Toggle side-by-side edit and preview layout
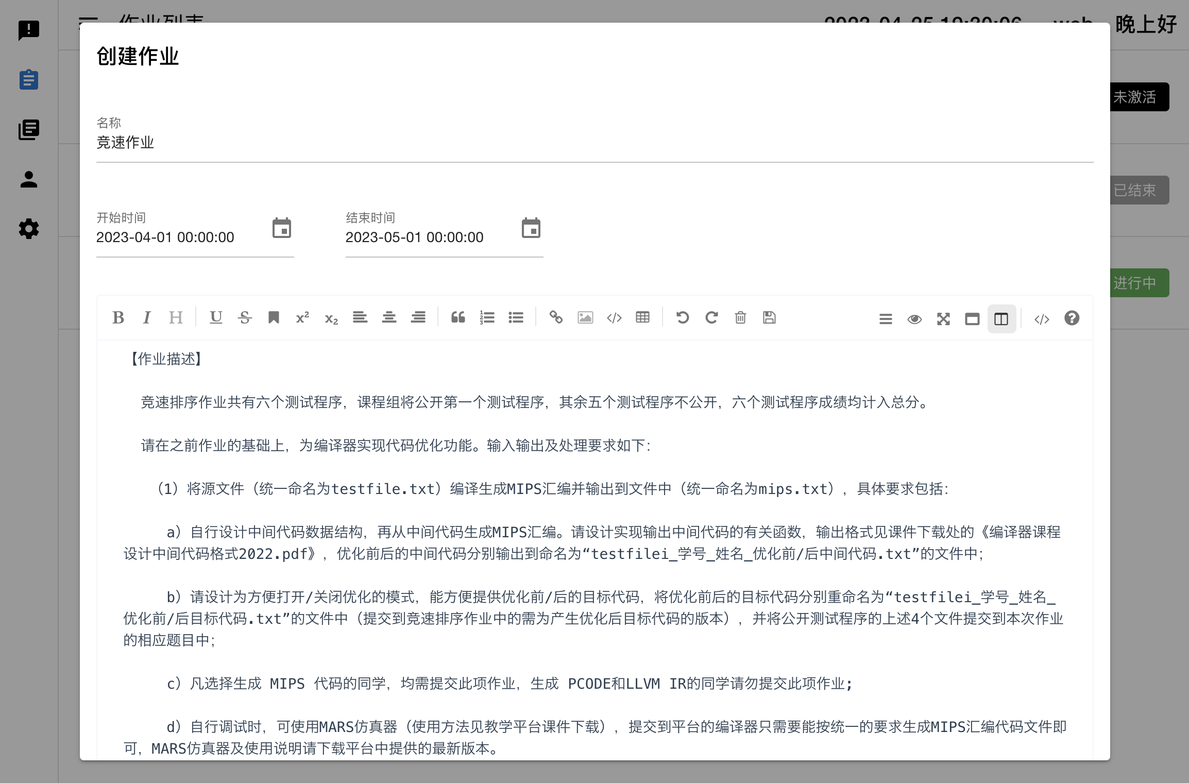1189x783 pixels. [x=1001, y=319]
